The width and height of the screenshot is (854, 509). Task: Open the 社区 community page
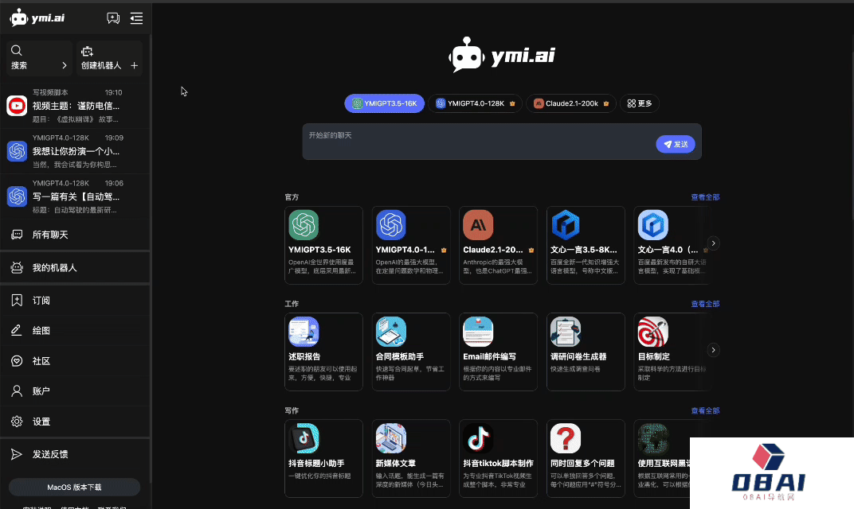[75, 361]
